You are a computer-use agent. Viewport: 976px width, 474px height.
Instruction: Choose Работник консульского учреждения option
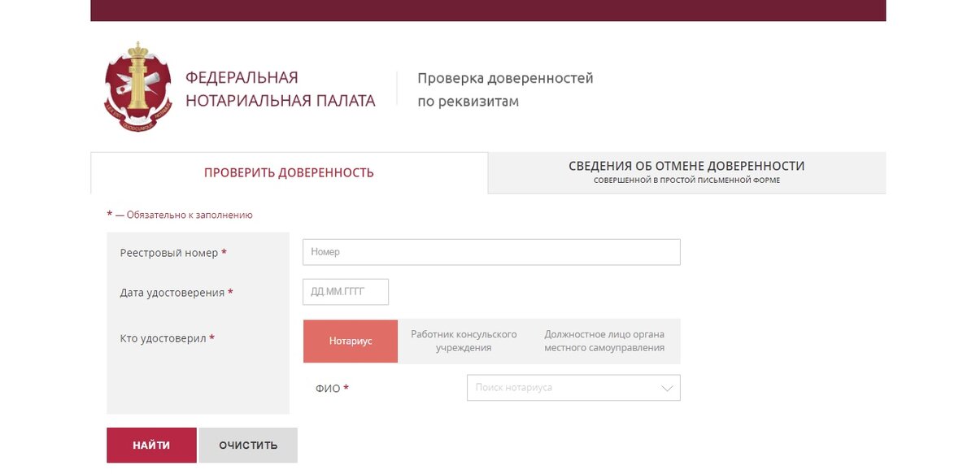tap(464, 341)
